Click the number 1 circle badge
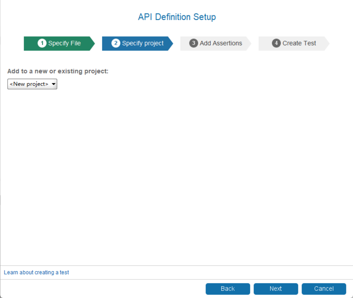Viewport: 353px width, 298px height. click(42, 43)
